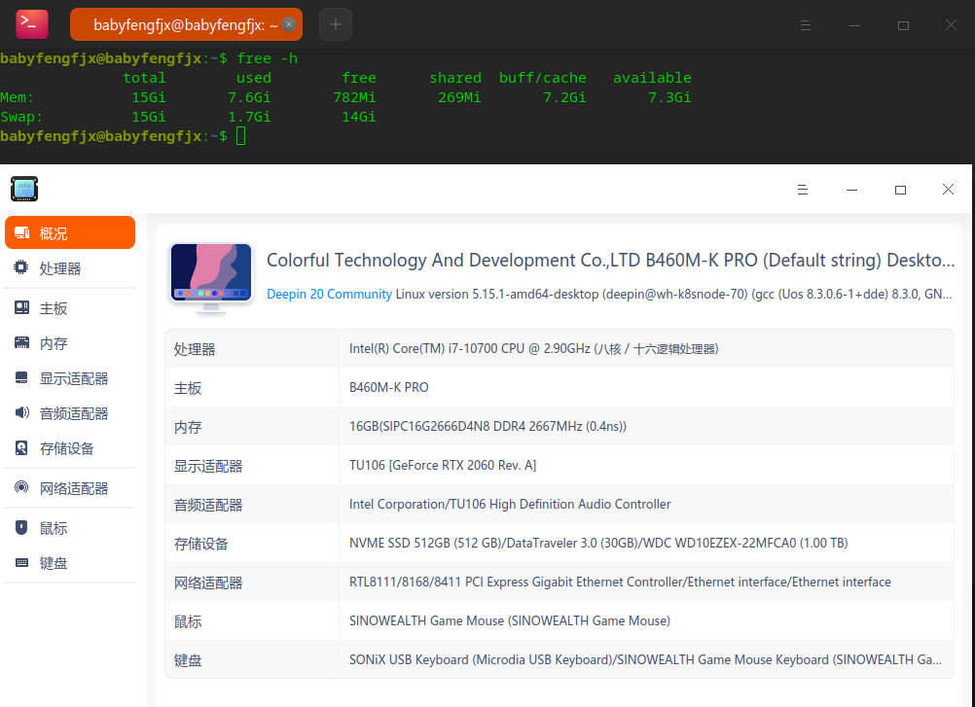975x707 pixels.
Task: Select the babyfengfjx@babyfengfjx terminal tab
Action: pyautogui.click(x=186, y=24)
